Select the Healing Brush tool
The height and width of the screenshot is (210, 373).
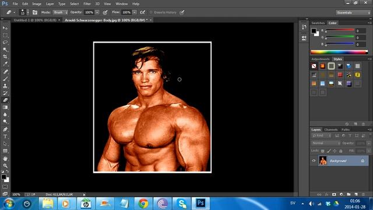tap(5, 71)
